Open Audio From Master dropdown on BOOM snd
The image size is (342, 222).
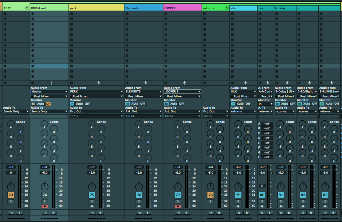click(x=49, y=92)
